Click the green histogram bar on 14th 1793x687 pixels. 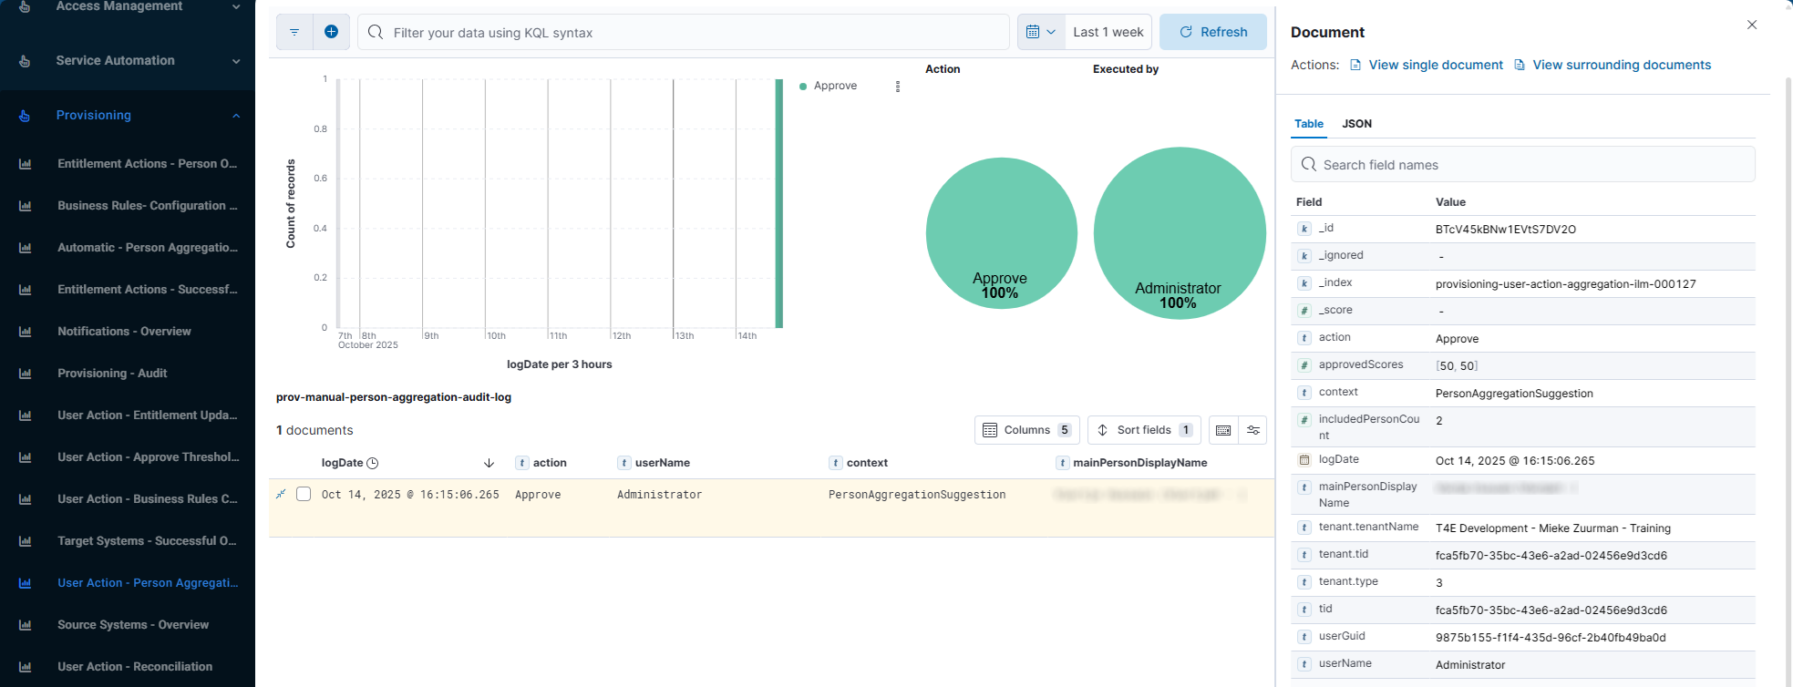[779, 203]
